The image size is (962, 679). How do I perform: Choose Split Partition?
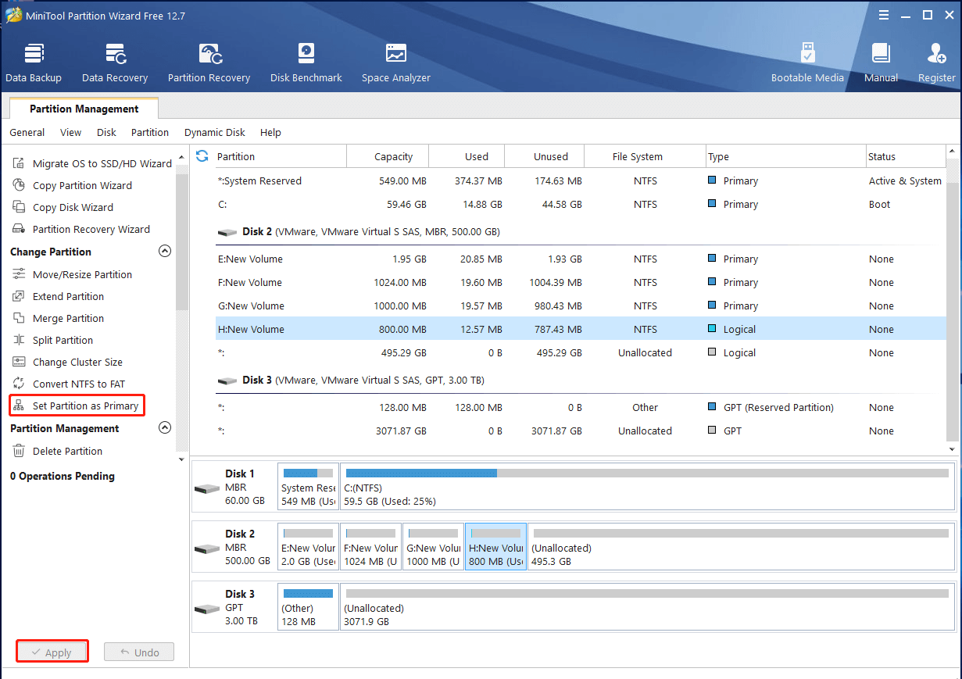coord(52,340)
